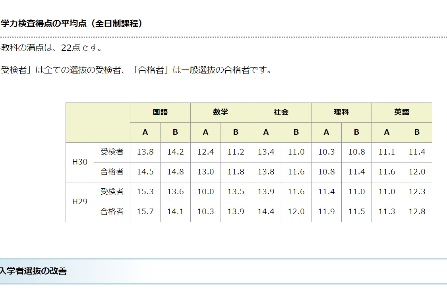The width and height of the screenshot is (447, 298).
Task: Select the 受検者 label in H30 row
Action: tap(112, 152)
